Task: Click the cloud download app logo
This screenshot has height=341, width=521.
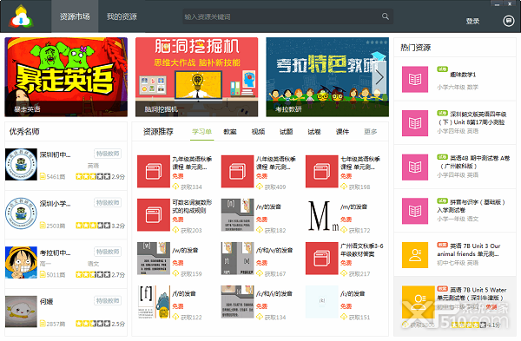Action: (21, 16)
